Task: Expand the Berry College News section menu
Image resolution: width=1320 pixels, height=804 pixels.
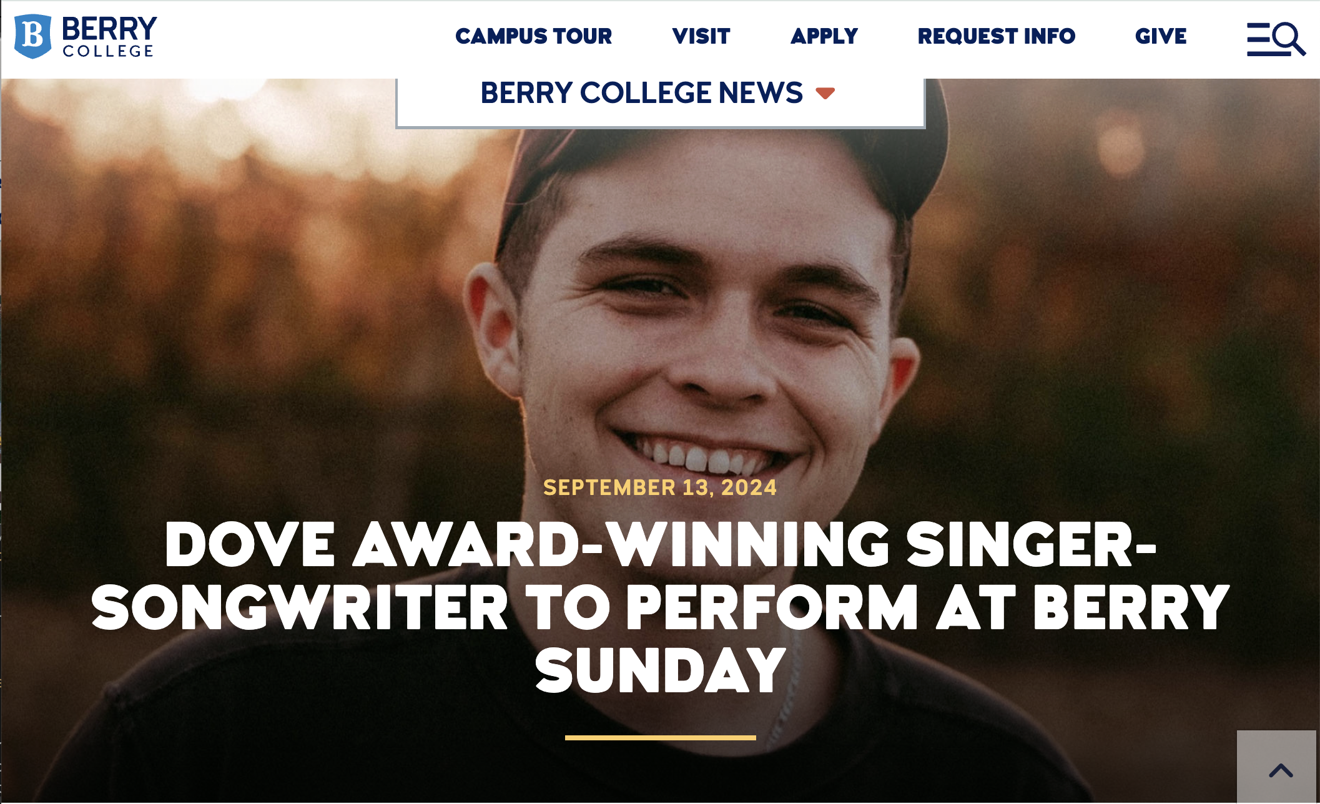Action: [x=641, y=94]
